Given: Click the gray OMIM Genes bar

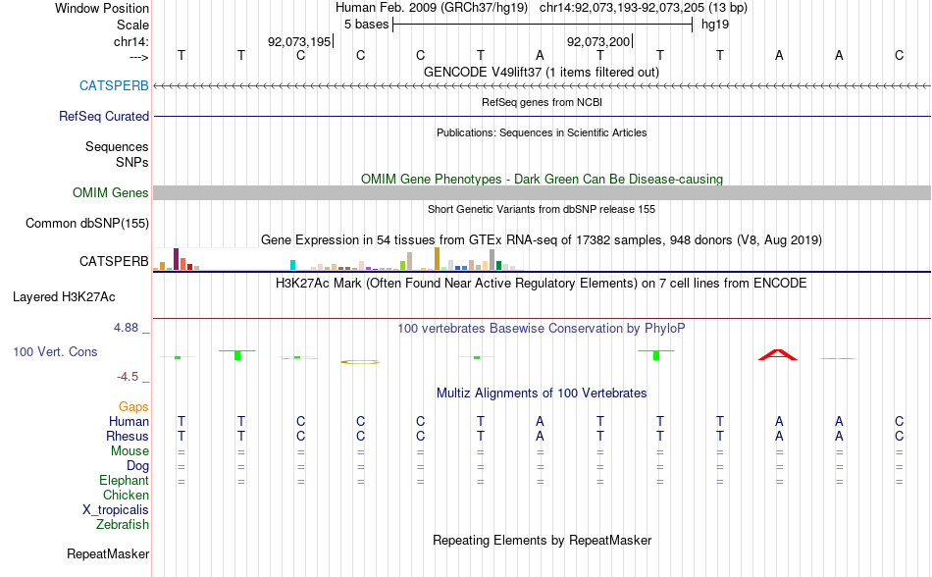Looking at the screenshot, I should click(x=542, y=192).
